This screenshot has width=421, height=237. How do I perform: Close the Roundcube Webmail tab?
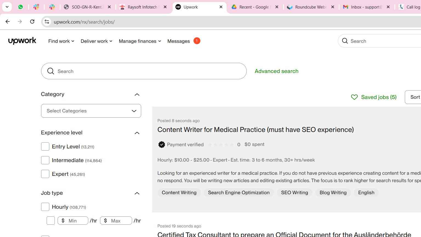click(x=333, y=7)
